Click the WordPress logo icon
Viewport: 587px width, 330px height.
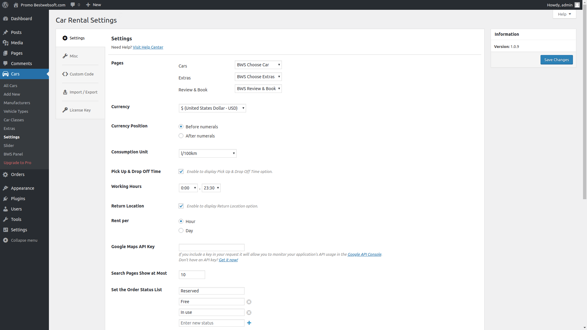click(5, 5)
